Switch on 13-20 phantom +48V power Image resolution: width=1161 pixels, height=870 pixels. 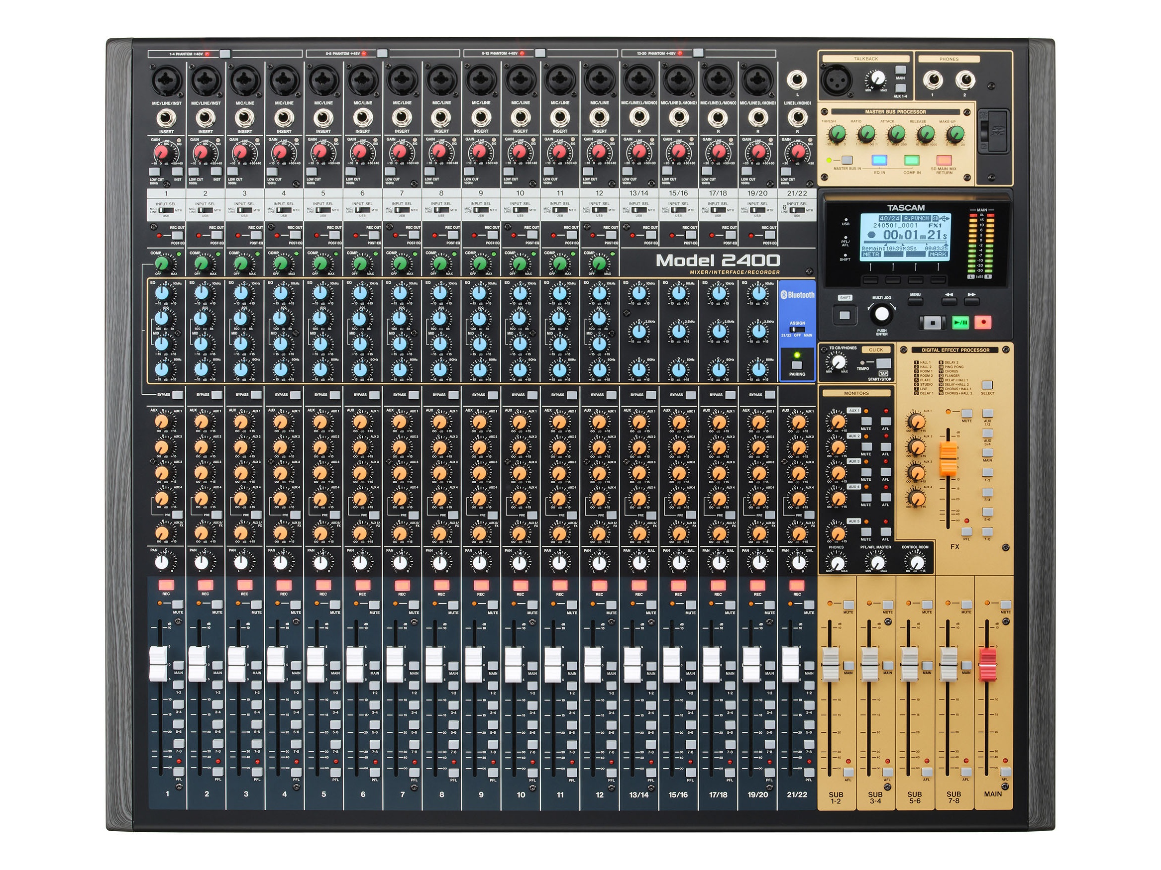698,53
